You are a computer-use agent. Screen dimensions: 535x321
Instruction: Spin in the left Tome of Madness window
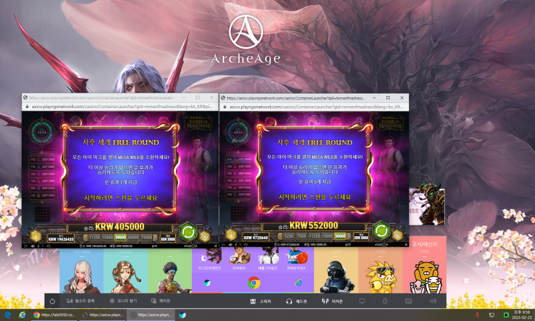188,231
